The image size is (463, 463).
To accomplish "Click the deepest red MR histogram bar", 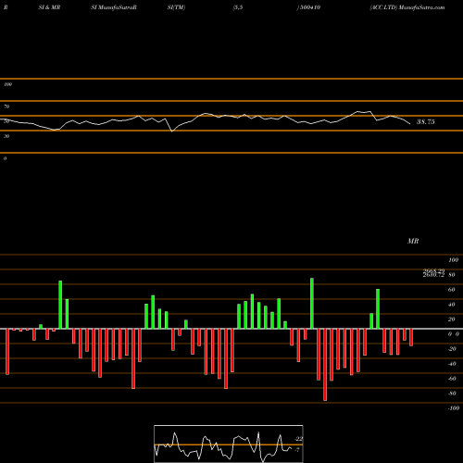I will (x=325, y=365).
